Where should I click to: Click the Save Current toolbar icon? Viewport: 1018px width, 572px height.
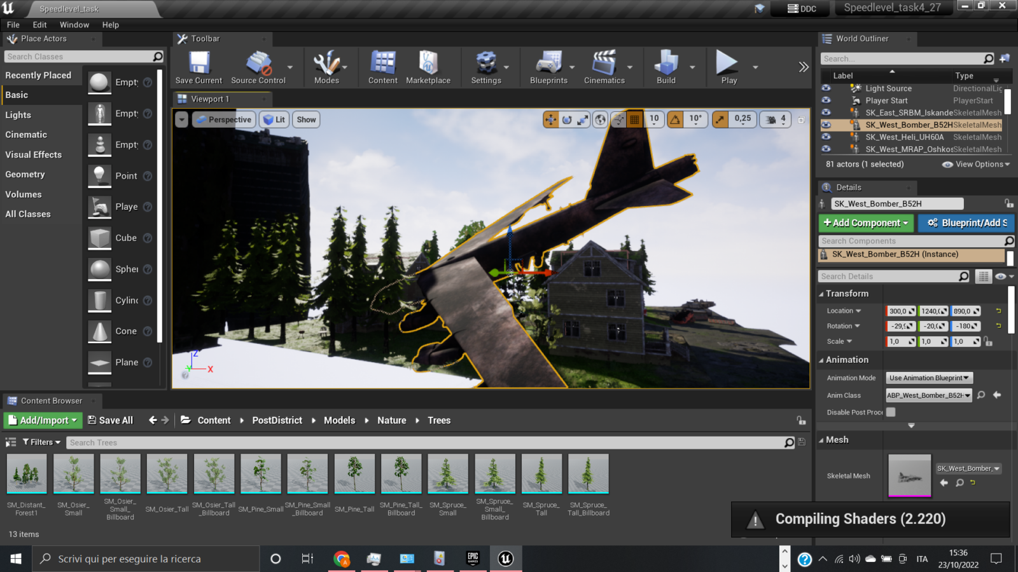click(199, 67)
